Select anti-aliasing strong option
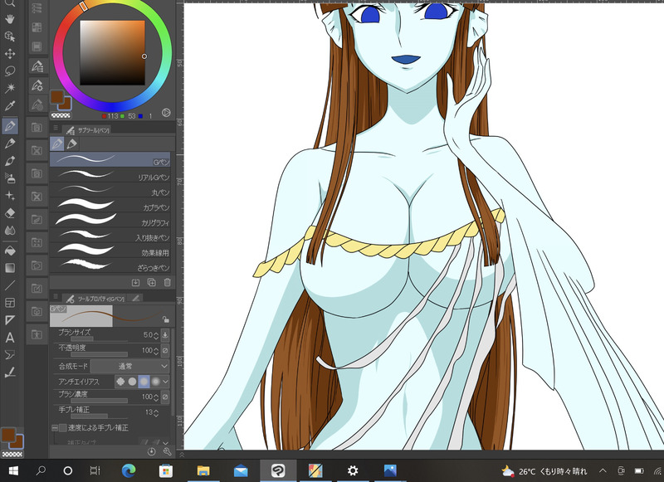The width and height of the screenshot is (664, 482). [x=156, y=382]
